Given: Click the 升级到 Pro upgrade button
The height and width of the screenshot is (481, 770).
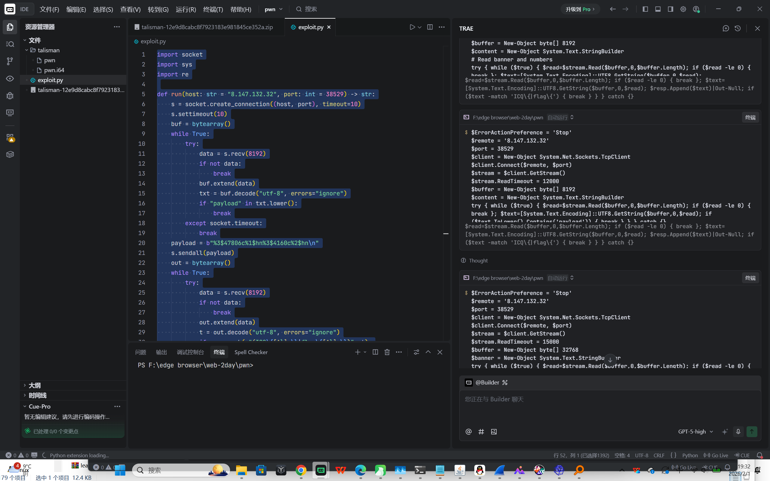Looking at the screenshot, I should click(580, 9).
